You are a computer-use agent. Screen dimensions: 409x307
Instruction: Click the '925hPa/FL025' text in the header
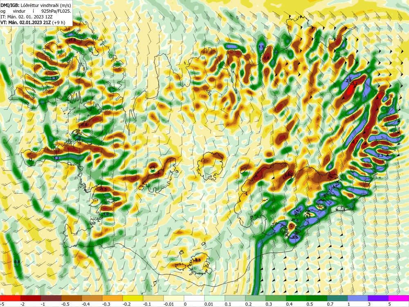[x=56, y=11]
